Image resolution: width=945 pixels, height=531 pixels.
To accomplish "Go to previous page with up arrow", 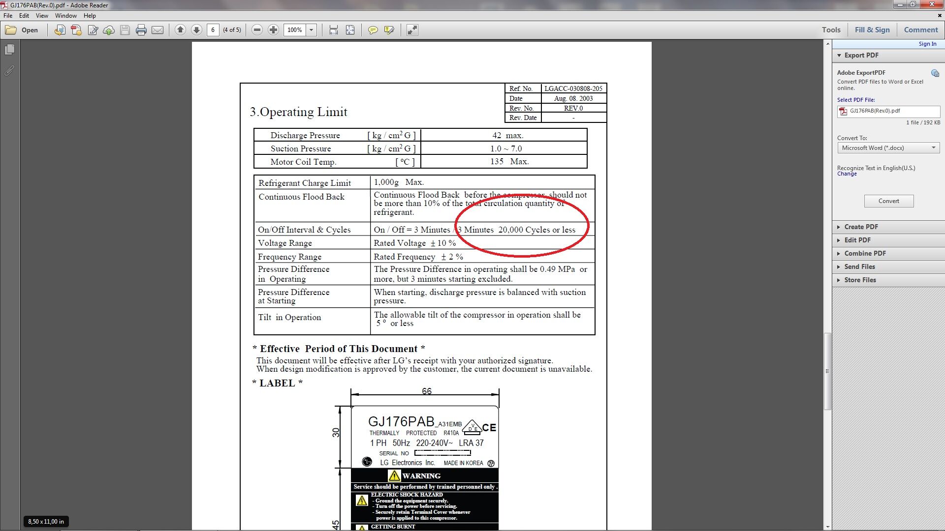I will tap(180, 30).
